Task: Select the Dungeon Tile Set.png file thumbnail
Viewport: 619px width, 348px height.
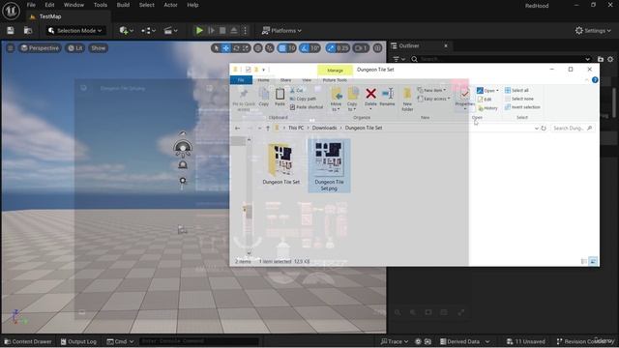Action: [x=329, y=165]
